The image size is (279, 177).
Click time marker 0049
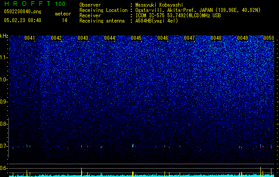click(243, 38)
